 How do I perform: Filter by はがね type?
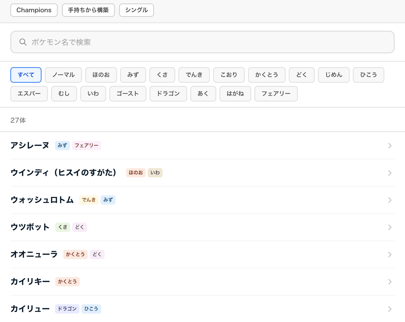coord(235,94)
